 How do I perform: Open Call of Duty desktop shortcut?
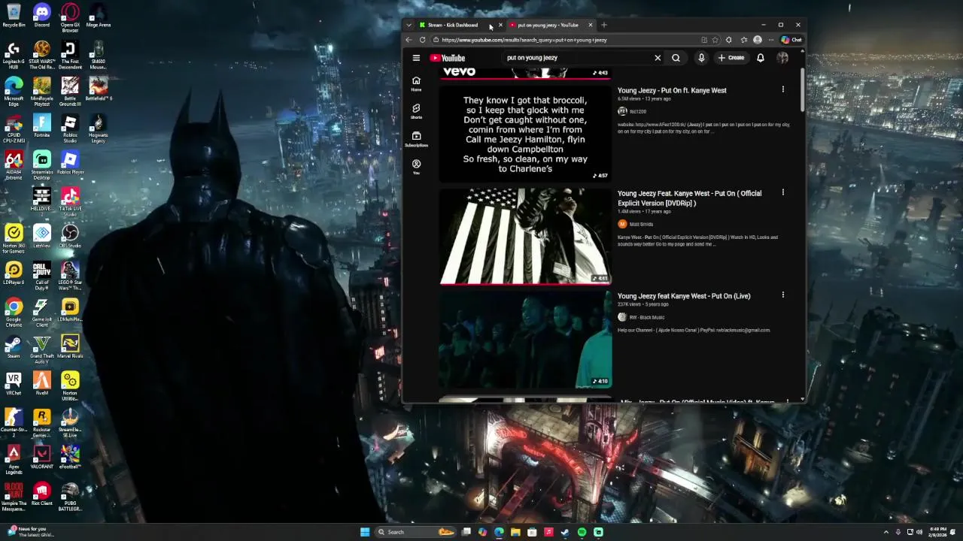click(42, 275)
